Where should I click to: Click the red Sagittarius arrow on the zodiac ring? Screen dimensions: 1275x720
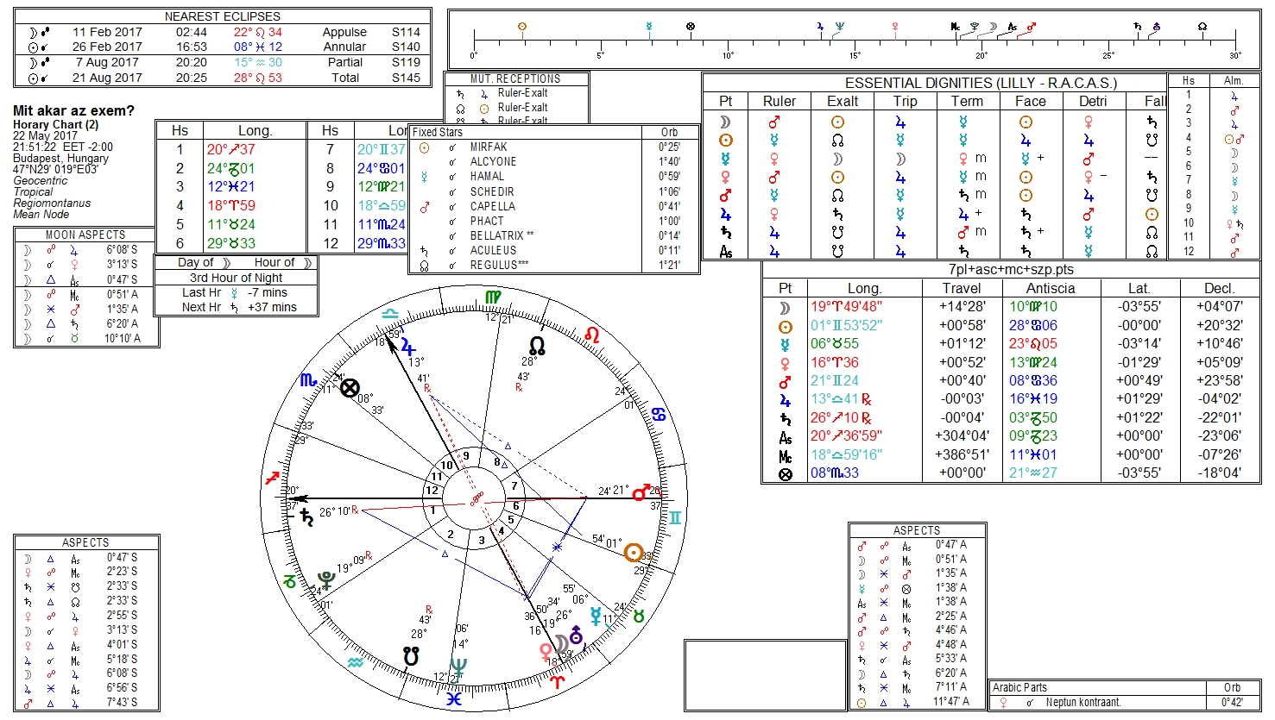coord(275,477)
